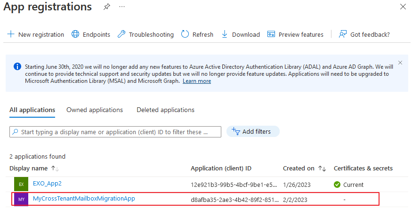Image resolution: width=412 pixels, height=209 pixels.
Task: Click the Current certificate status text
Action: 354,185
